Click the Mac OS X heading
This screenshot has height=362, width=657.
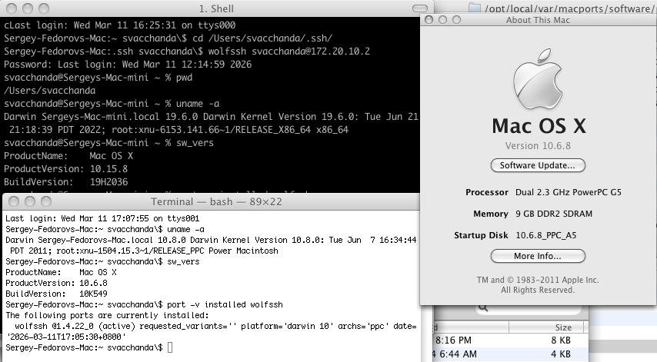pyautogui.click(x=539, y=125)
